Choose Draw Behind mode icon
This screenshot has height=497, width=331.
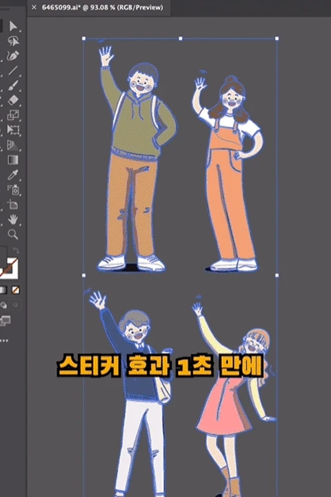3,305
